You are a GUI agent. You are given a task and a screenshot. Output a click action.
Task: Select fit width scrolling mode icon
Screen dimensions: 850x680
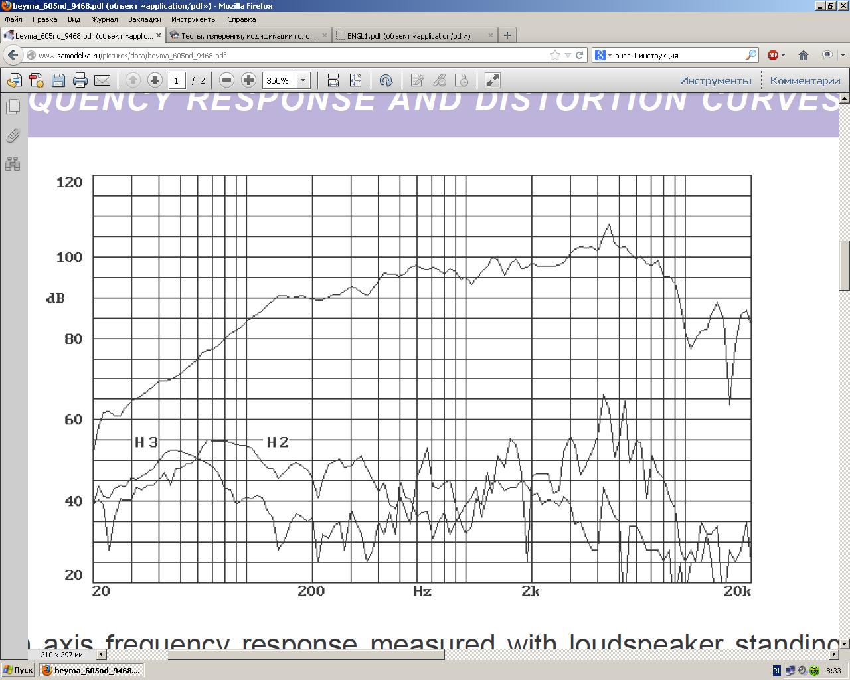click(333, 80)
